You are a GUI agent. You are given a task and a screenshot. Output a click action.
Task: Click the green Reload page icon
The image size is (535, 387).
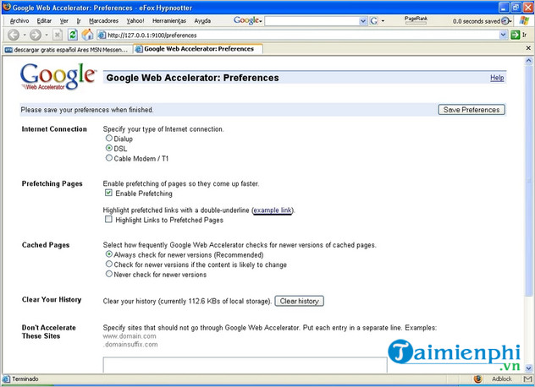[x=72, y=35]
